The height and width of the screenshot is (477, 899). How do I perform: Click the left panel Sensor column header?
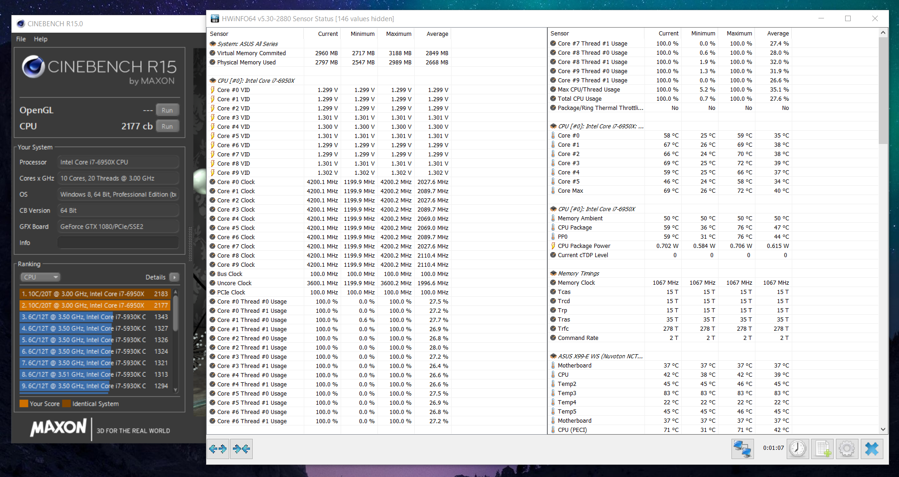pyautogui.click(x=255, y=34)
